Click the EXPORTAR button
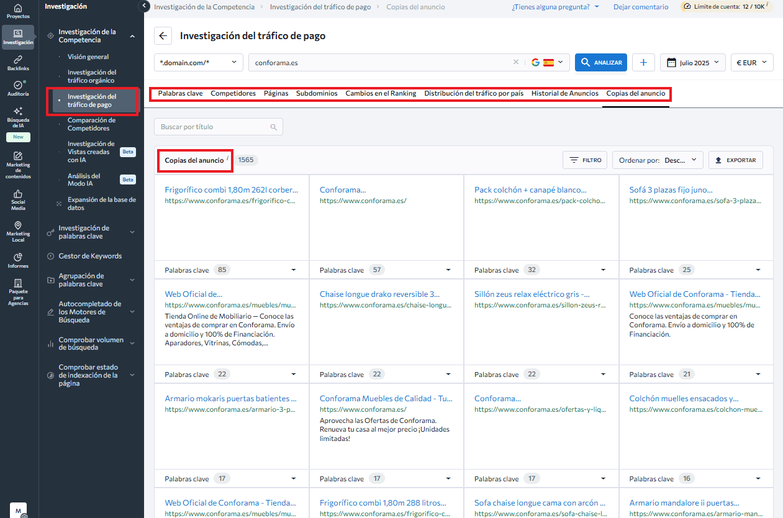Screen dimensions: 783x518 coord(736,160)
